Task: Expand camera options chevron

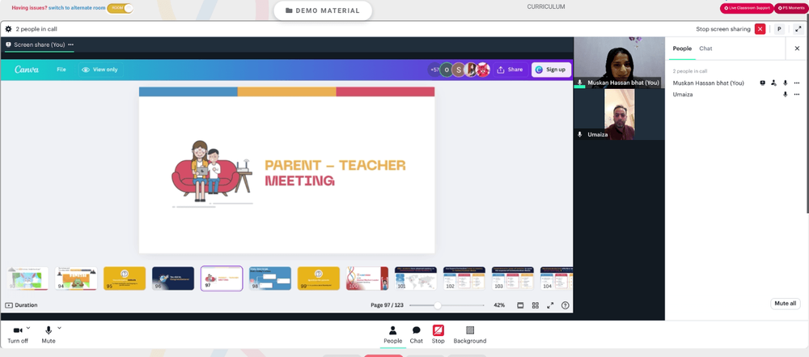Action: click(28, 328)
